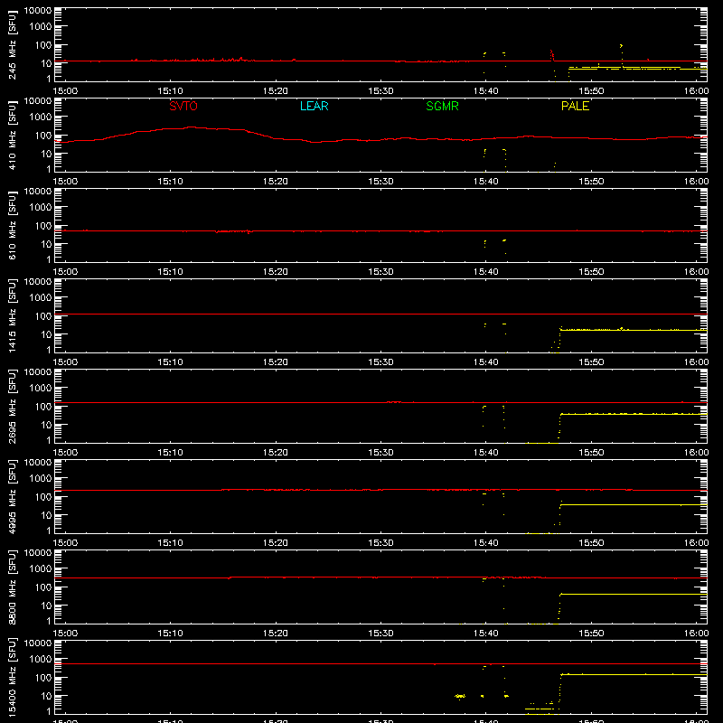This screenshot has width=723, height=723.
Task: Click the green SGMR station label
Action: click(442, 106)
